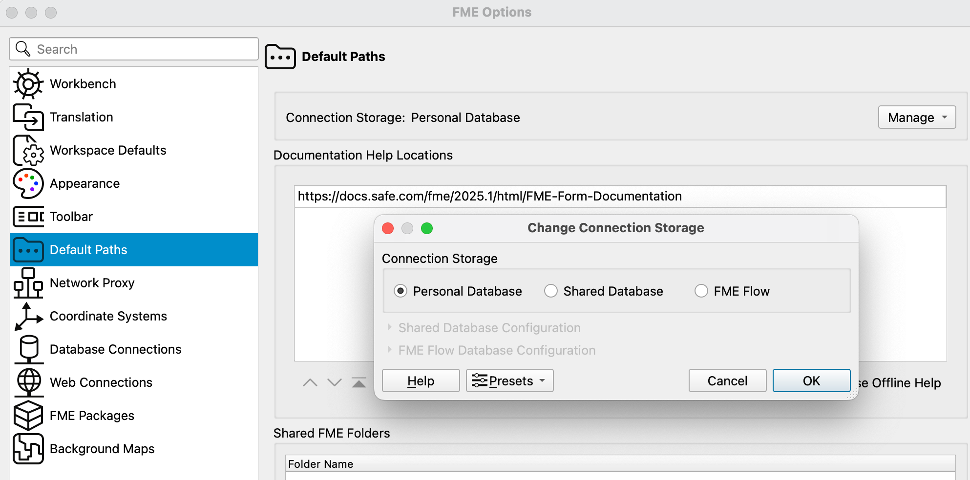970x480 pixels.
Task: Click the Background Maps puzzle icon
Action: (28, 449)
